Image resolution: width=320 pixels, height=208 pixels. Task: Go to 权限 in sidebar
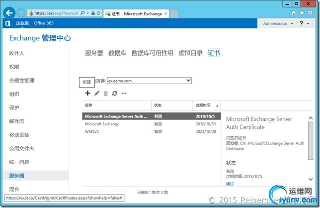[14, 67]
